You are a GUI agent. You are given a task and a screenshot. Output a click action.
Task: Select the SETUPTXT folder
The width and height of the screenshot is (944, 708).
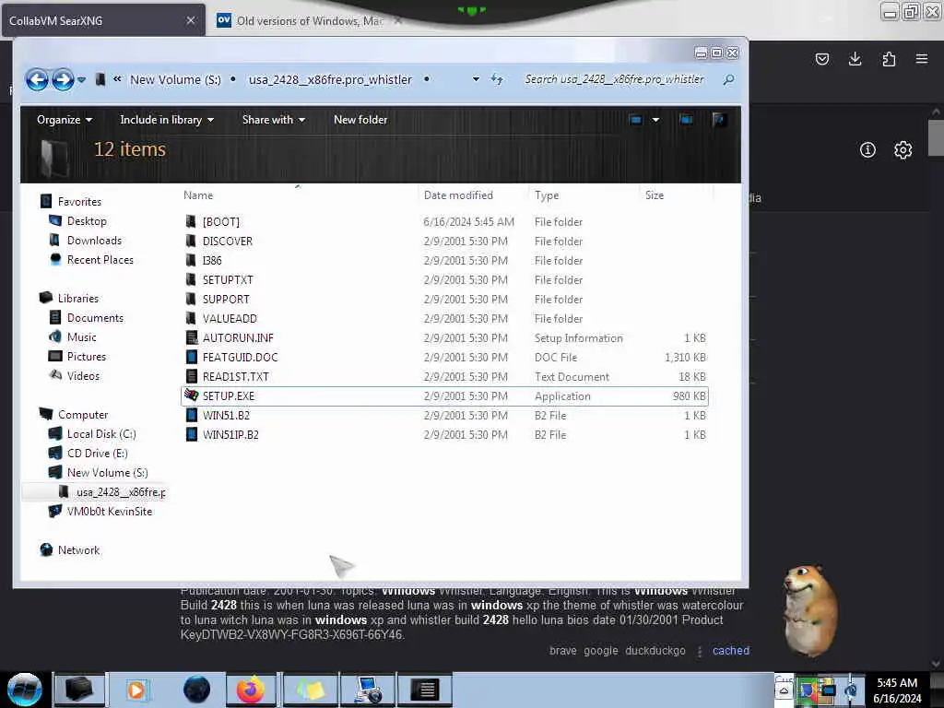coord(228,280)
